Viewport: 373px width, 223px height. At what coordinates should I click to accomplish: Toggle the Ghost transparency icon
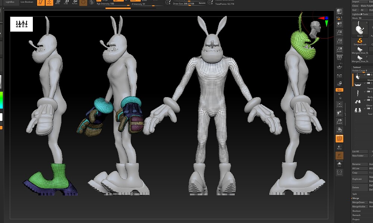click(339, 155)
